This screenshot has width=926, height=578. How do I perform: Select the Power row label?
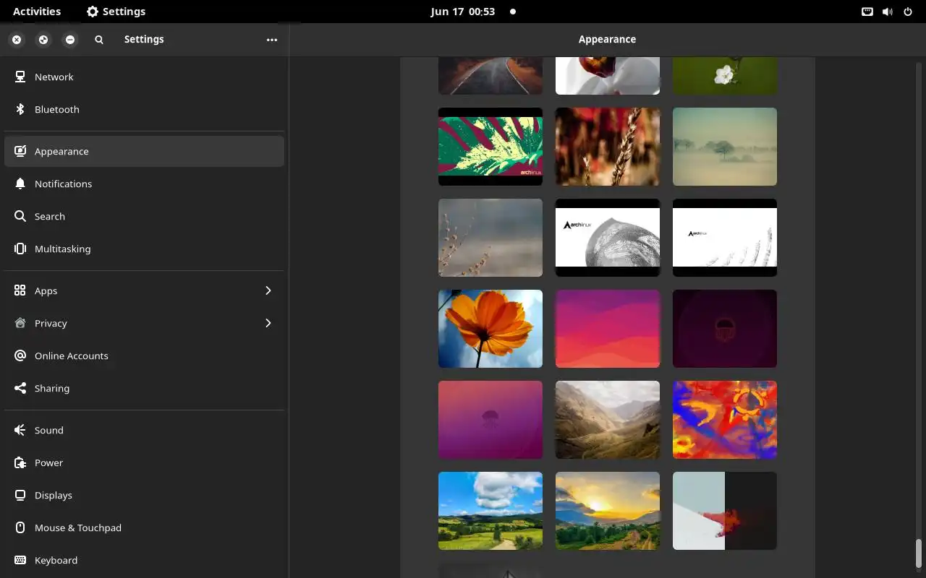pos(48,462)
